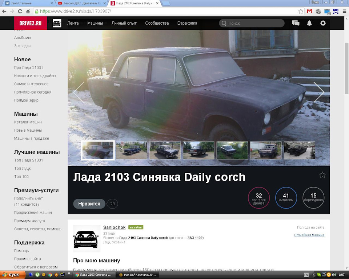The image size is (349, 279).
Task: Bookmark the car with star icon
Action: [322, 175]
